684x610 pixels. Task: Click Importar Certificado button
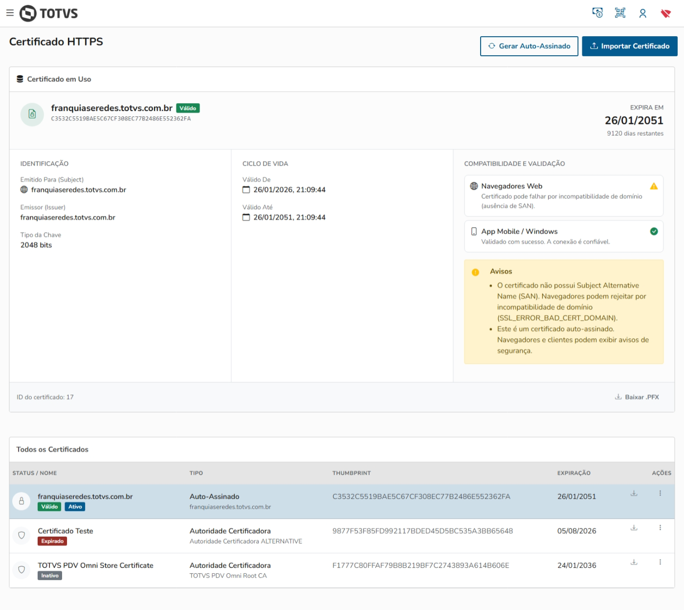coord(630,46)
